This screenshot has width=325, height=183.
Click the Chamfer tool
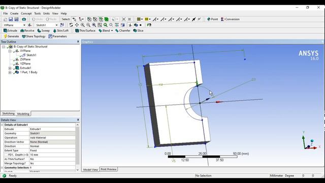pyautogui.click(x=123, y=30)
